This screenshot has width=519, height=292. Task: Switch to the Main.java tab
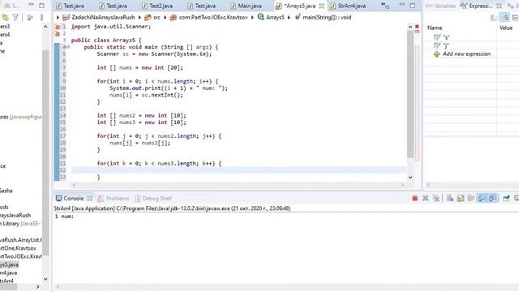[x=247, y=6]
